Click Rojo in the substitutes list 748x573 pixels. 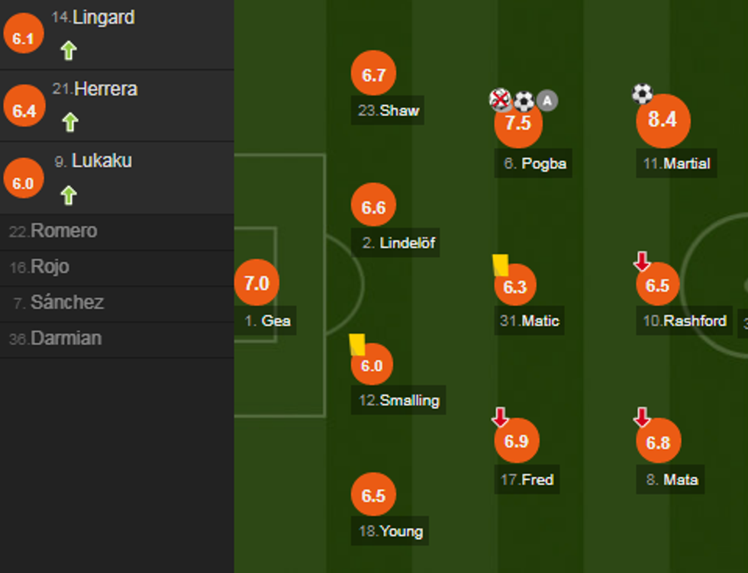(50, 267)
